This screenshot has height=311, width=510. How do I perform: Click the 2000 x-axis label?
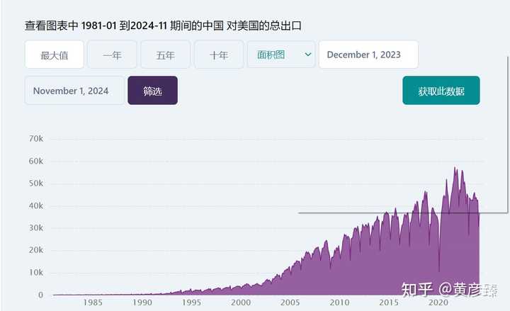(x=241, y=302)
